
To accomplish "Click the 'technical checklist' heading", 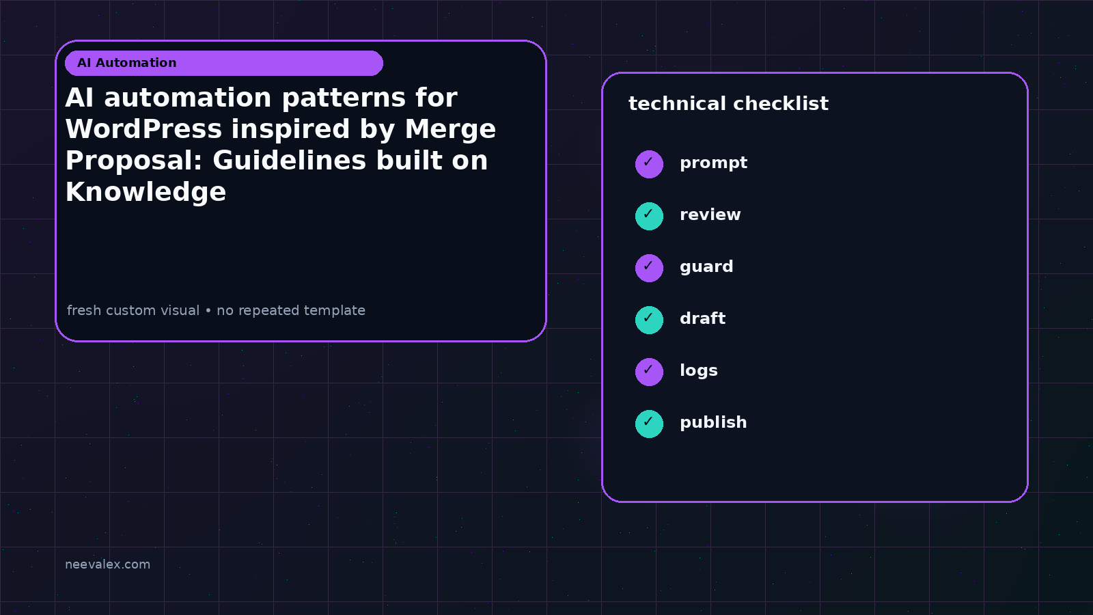I will tap(728, 104).
